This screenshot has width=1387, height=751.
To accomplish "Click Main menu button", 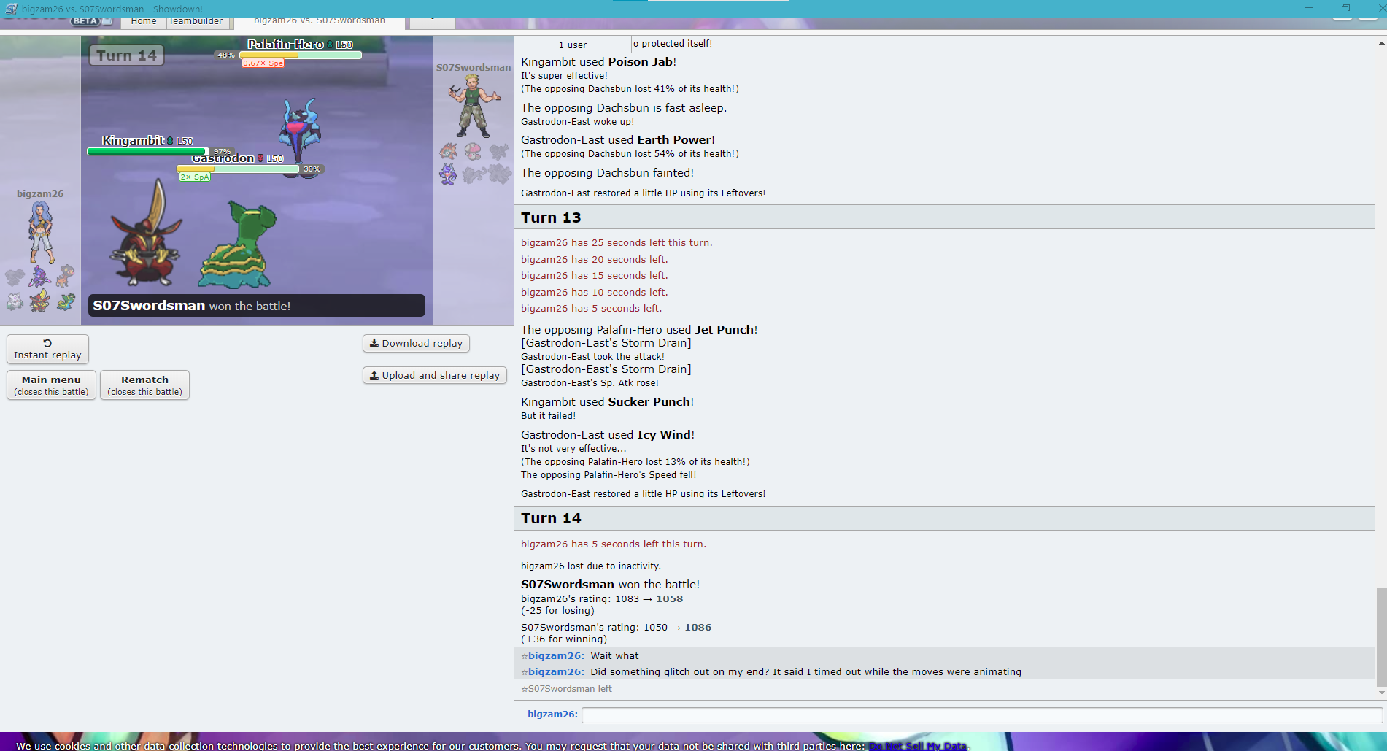I will 51,385.
